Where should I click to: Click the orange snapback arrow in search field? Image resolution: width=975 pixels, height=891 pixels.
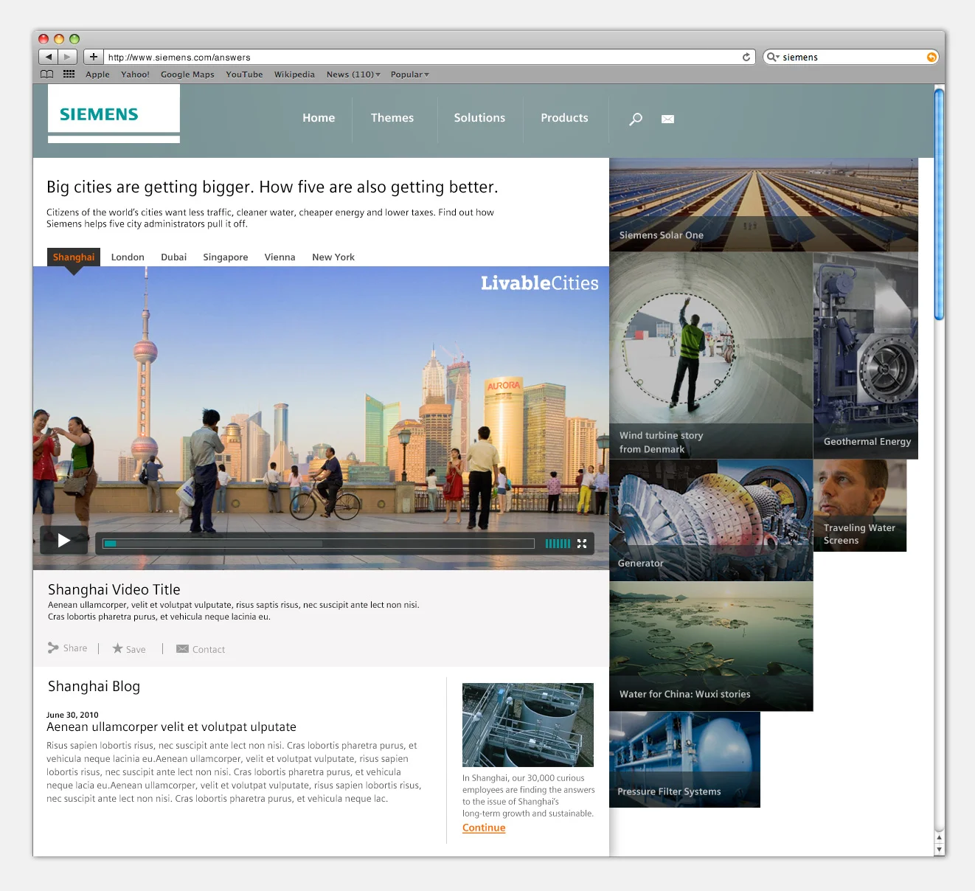(x=931, y=57)
